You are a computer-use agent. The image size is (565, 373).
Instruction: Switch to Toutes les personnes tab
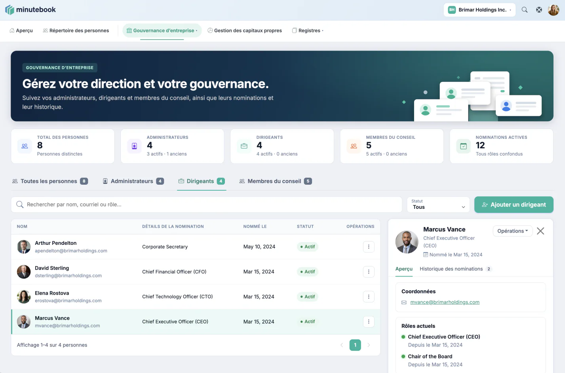tap(50, 181)
